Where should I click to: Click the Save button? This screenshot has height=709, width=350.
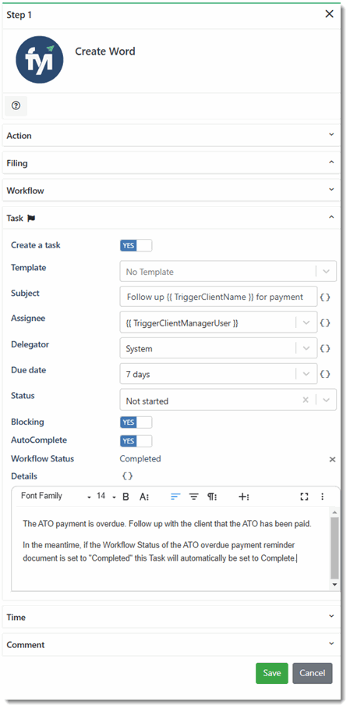tap(272, 673)
